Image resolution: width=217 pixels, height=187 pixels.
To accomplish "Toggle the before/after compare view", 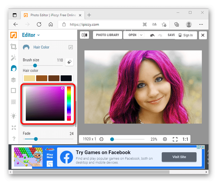I will tap(84, 35).
